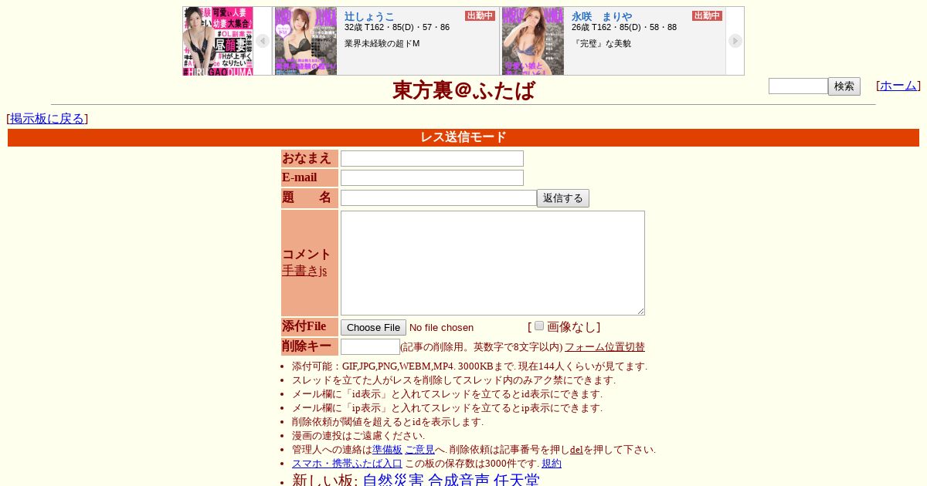Focus the search text field
The height and width of the screenshot is (486, 927).
click(798, 86)
